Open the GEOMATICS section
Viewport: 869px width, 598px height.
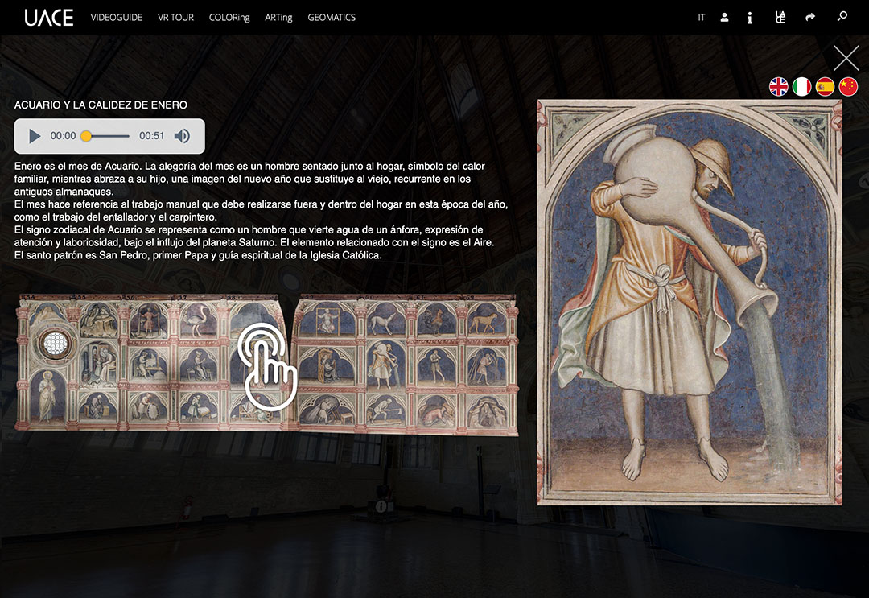332,17
